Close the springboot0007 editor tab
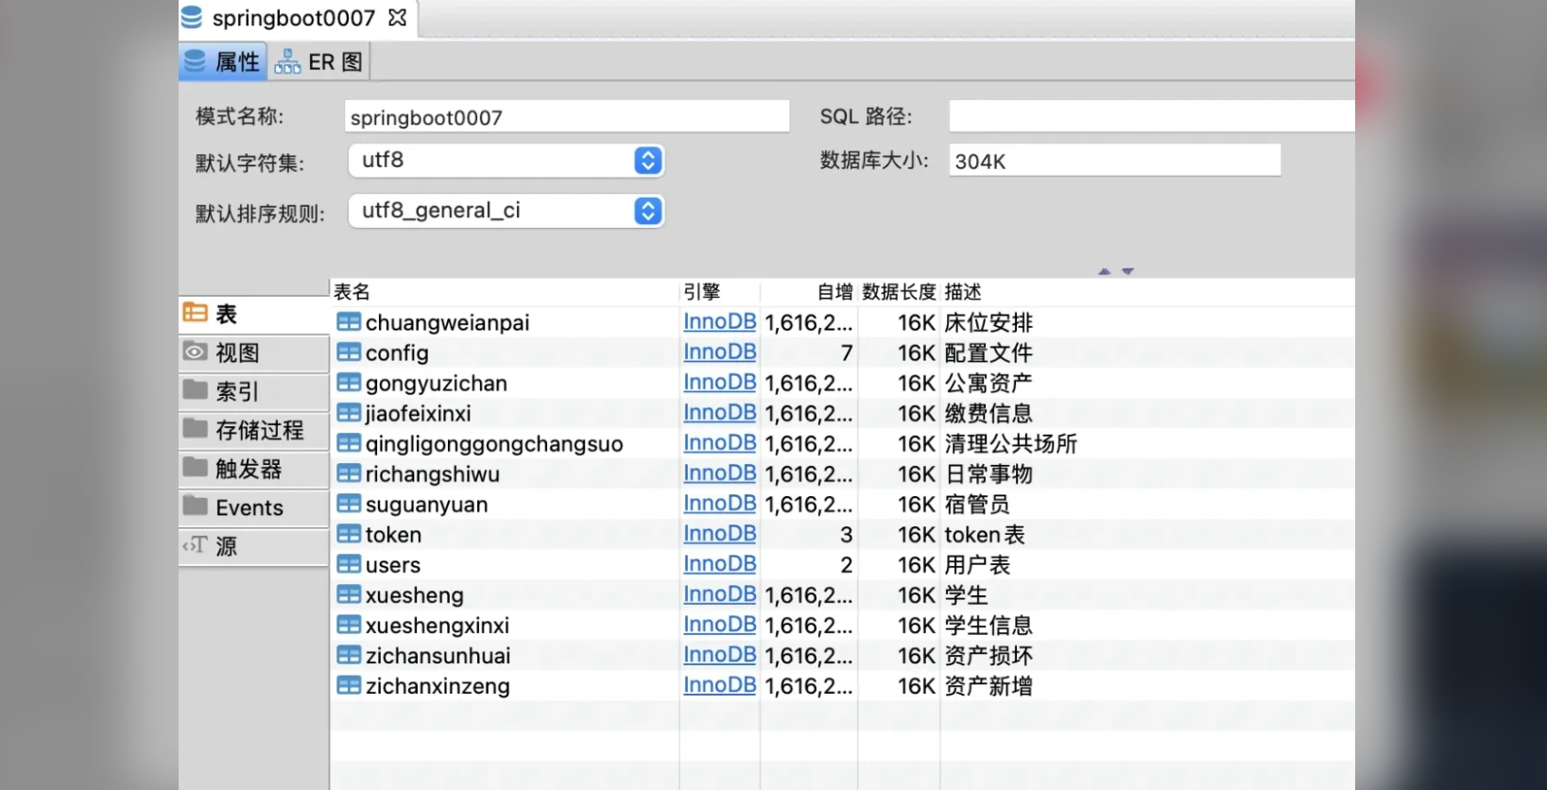Viewport: 1547px width, 790px height. [397, 18]
